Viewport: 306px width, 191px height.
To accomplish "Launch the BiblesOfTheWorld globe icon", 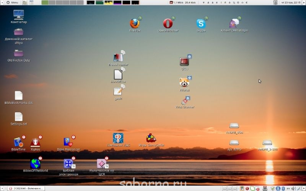I will click(x=35, y=164).
